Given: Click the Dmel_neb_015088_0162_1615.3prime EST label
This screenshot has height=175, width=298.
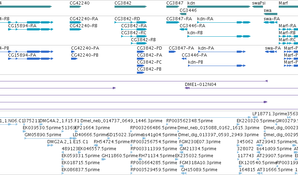Looking at the screenshot, I should 219,127.
